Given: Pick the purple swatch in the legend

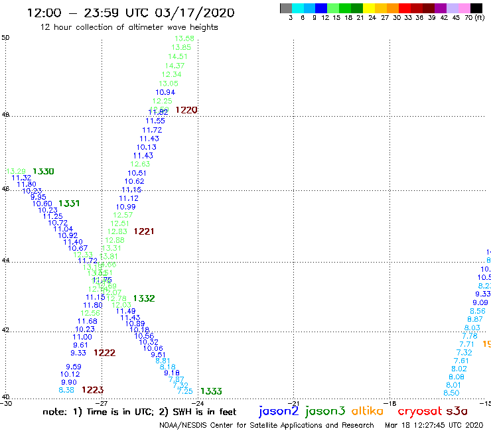Looking at the screenshot, I should coord(441,8).
